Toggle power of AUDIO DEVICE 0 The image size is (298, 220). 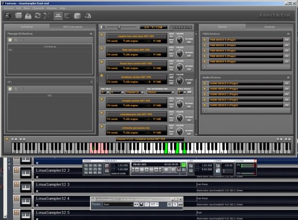point(205,83)
